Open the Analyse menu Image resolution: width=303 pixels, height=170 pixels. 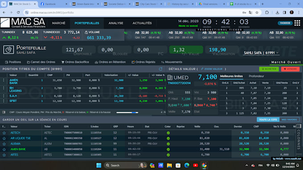coord(116,23)
